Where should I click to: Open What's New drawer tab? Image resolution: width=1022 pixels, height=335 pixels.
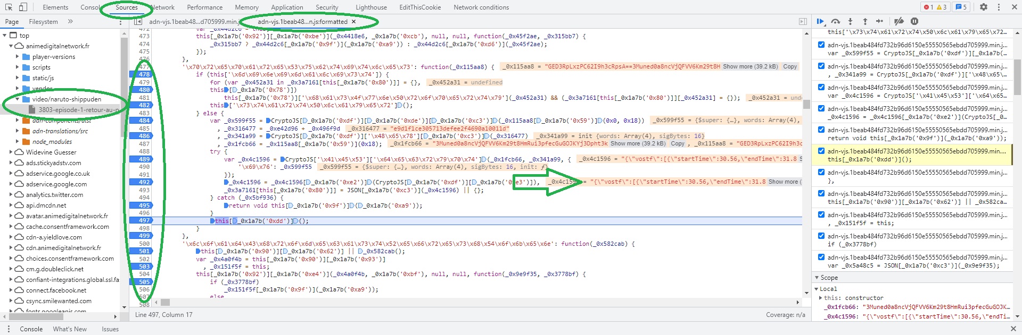[70, 329]
